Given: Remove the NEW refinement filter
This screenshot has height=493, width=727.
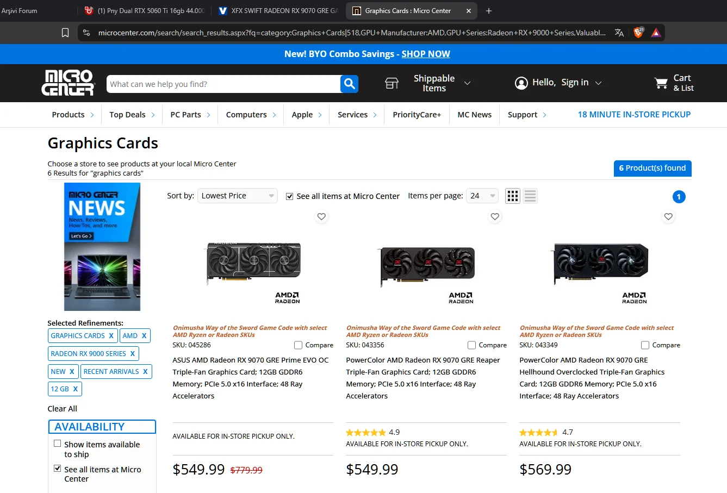Looking at the screenshot, I should coord(72,372).
